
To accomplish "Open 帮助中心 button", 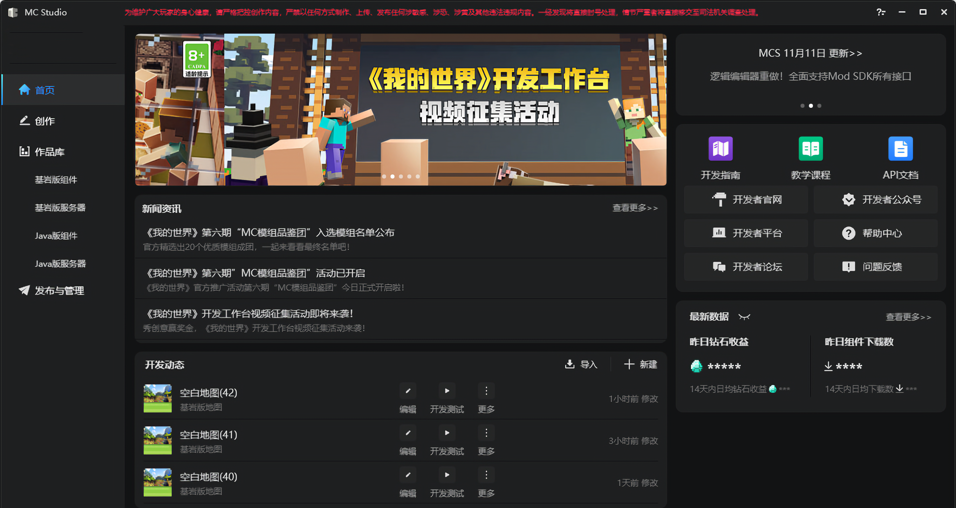I will 875,233.
